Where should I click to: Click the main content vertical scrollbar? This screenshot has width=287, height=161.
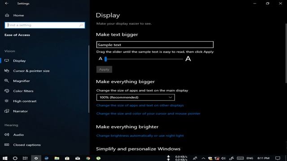pyautogui.click(x=286, y=54)
